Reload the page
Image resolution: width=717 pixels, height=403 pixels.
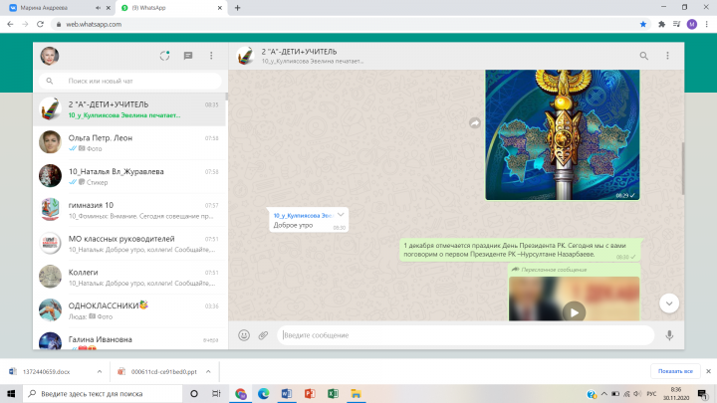tap(40, 24)
